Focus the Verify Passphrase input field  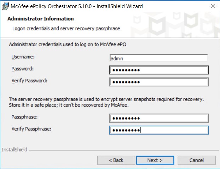click(159, 130)
